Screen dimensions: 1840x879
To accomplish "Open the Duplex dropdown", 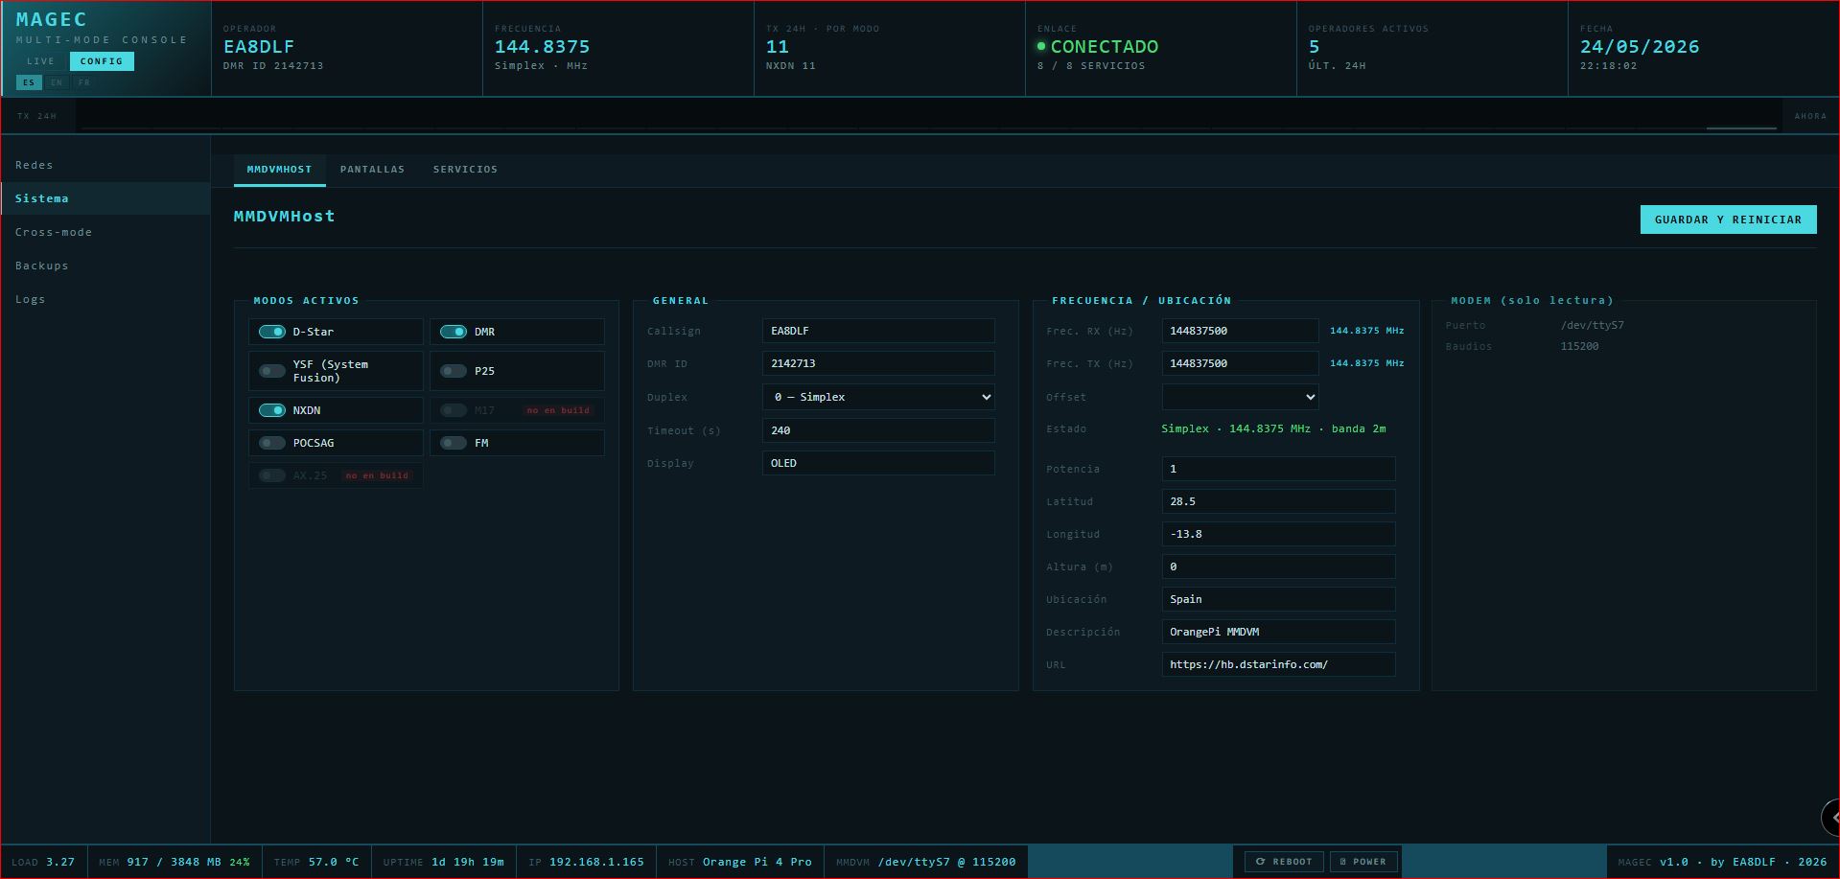I will pos(878,397).
